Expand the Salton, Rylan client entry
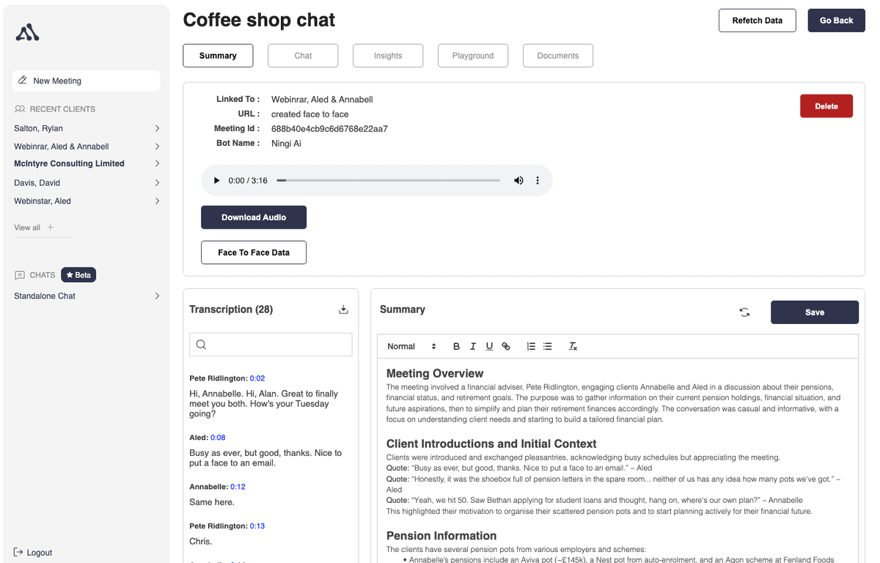880x563 pixels. coord(157,128)
